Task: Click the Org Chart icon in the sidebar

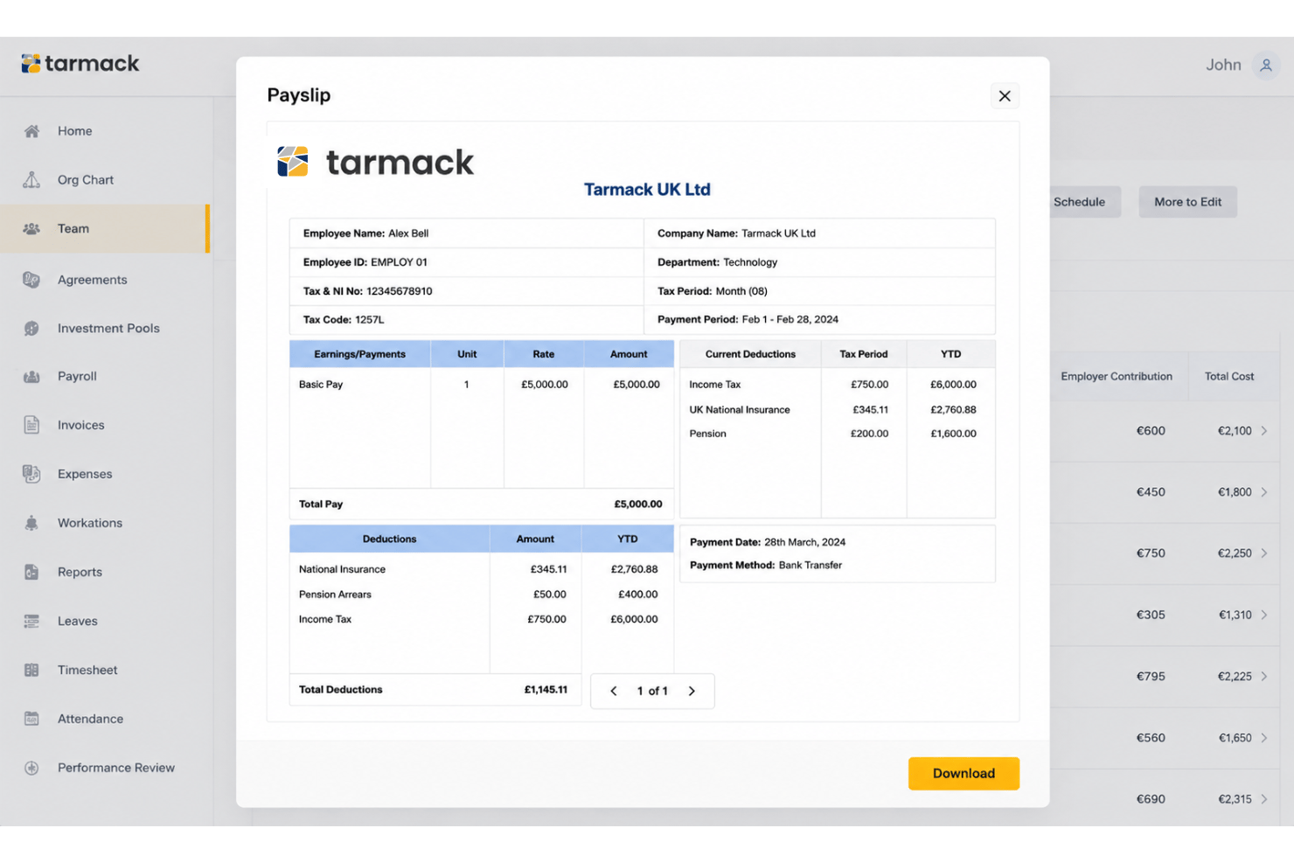Action: 31,180
